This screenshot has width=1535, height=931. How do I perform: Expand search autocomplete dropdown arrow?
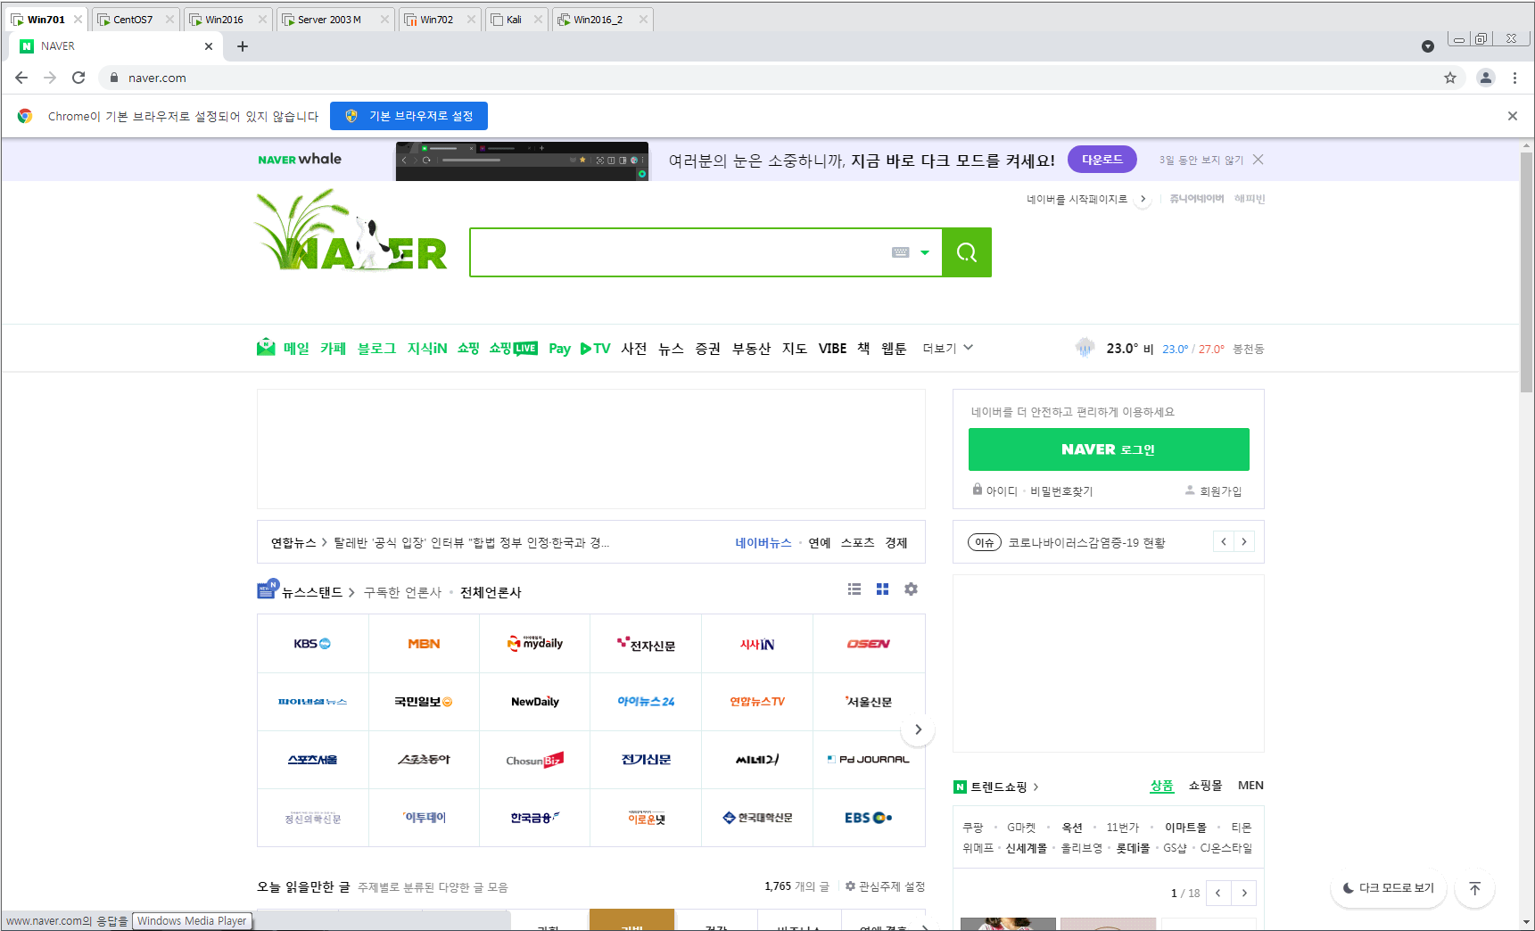click(925, 253)
